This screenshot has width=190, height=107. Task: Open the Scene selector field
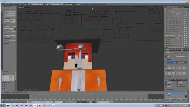[x=53, y=4]
